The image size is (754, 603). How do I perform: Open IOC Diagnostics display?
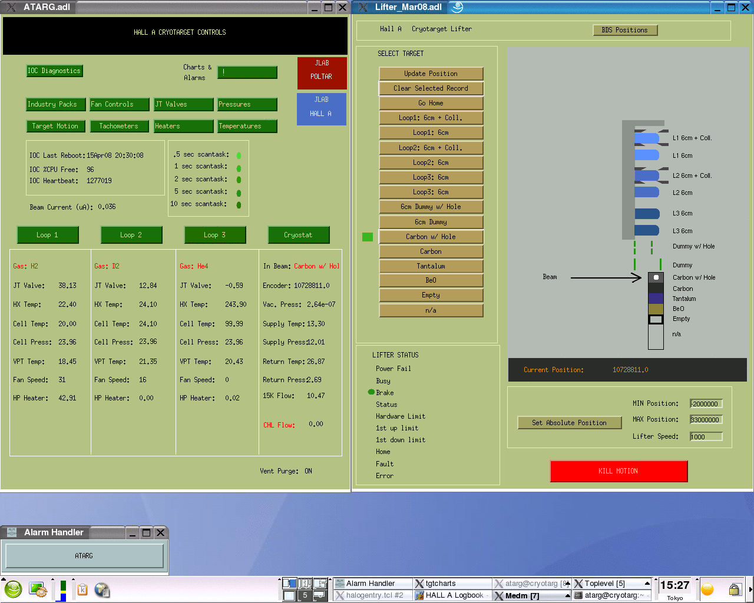point(54,71)
